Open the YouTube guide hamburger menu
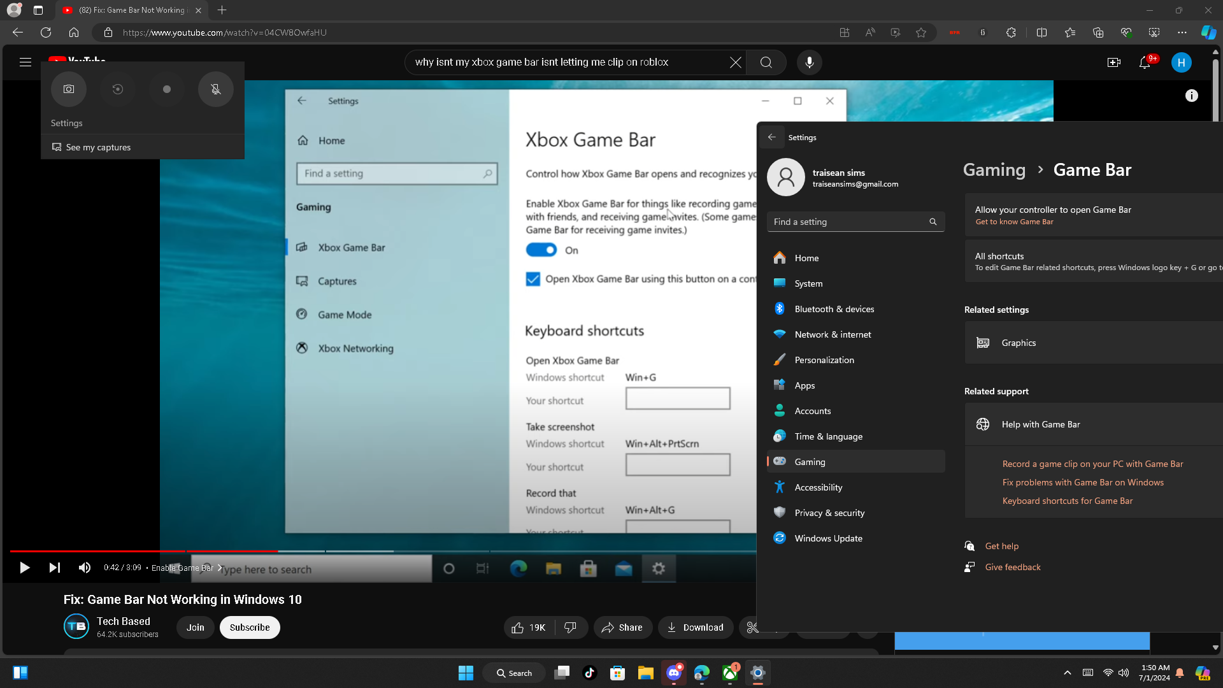The height and width of the screenshot is (688, 1223). pyautogui.click(x=25, y=62)
